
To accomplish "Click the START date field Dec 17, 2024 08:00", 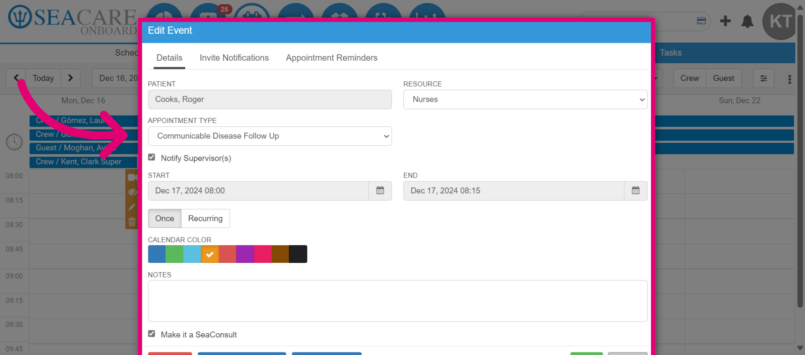I will pyautogui.click(x=258, y=190).
